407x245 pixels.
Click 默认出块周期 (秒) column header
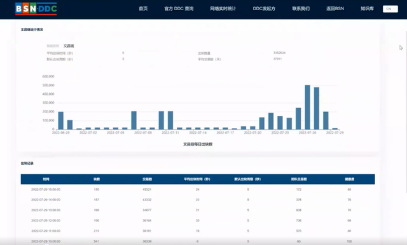tap(247, 179)
